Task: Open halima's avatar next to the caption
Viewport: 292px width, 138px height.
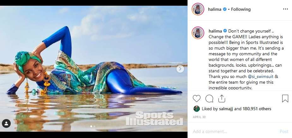Action: (198, 33)
